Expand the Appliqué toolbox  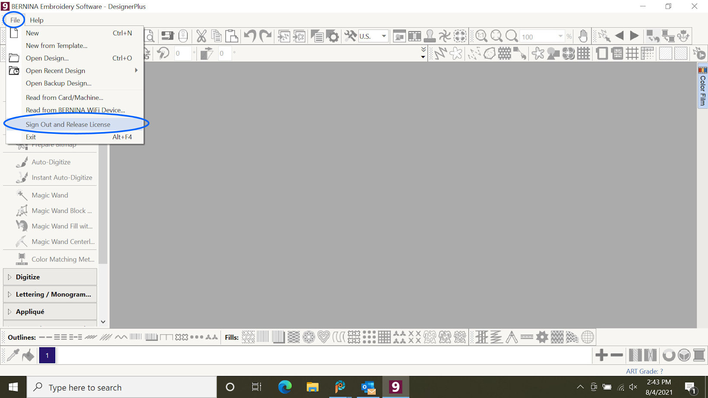(50, 311)
